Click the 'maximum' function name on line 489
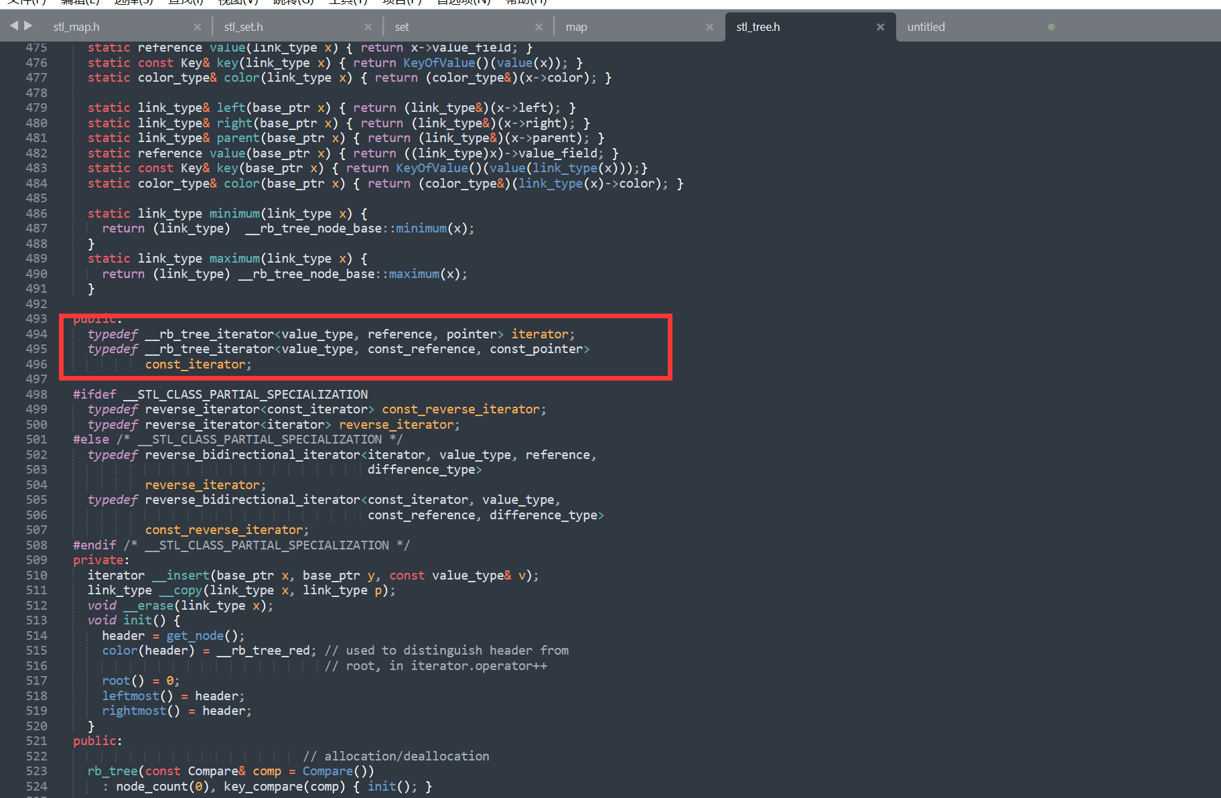 (x=234, y=259)
